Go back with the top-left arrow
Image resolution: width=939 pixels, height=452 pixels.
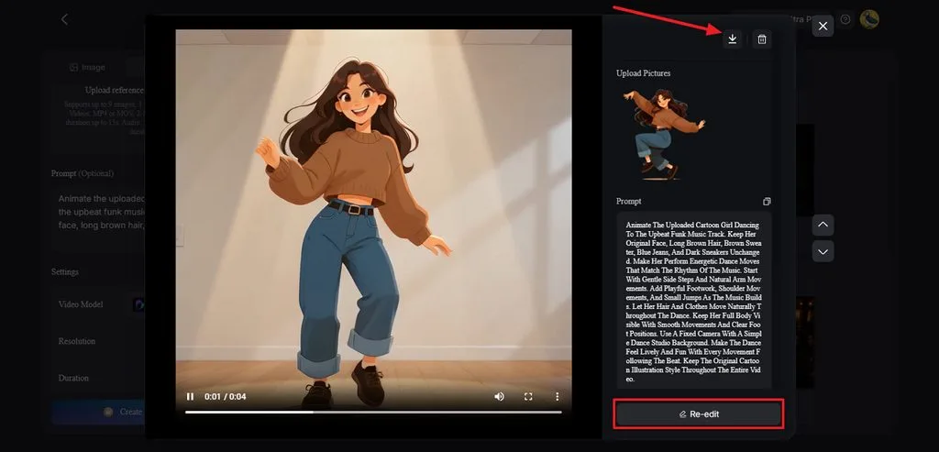click(x=65, y=19)
